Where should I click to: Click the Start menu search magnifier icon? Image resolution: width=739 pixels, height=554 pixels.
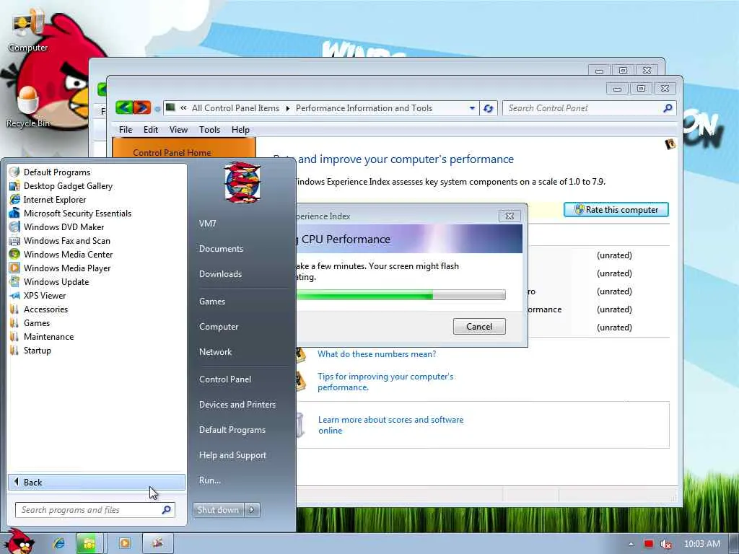point(167,510)
